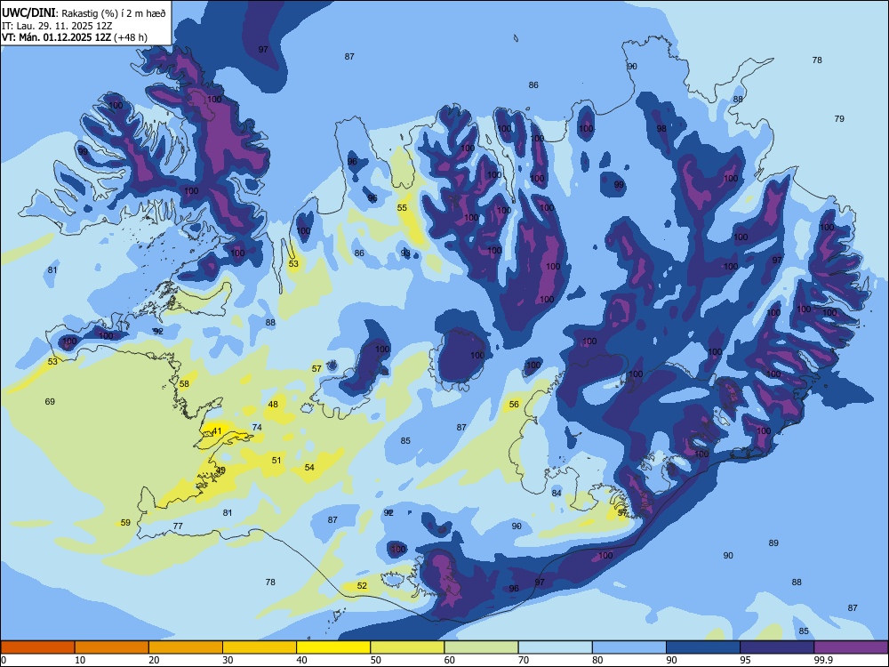Select the 30–40 golden legend swatch
The height and width of the screenshot is (667, 889).
tap(260, 647)
